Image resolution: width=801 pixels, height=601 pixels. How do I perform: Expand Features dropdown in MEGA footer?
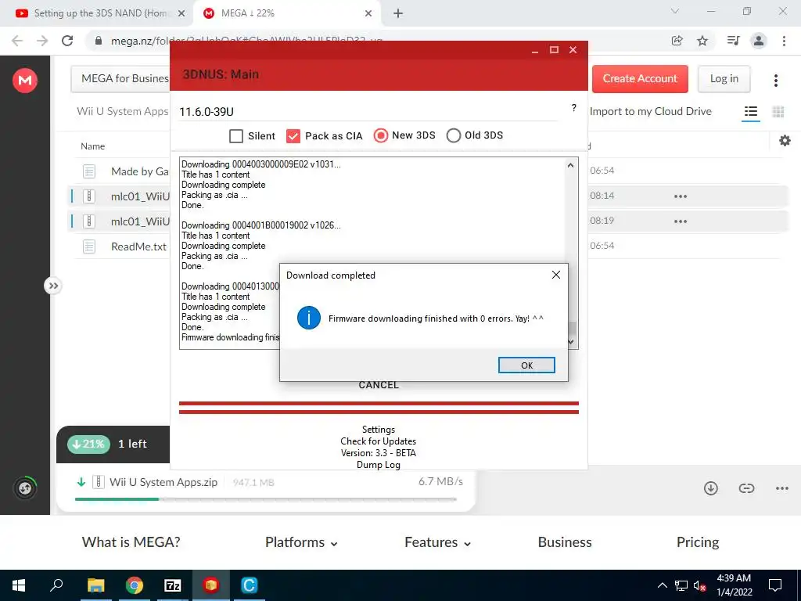tap(437, 542)
